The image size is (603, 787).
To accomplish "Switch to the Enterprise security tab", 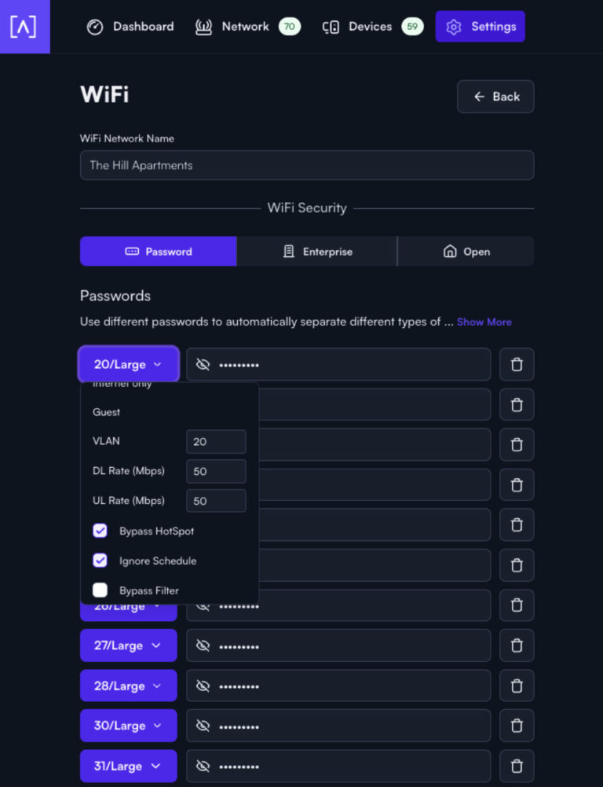I will [317, 252].
